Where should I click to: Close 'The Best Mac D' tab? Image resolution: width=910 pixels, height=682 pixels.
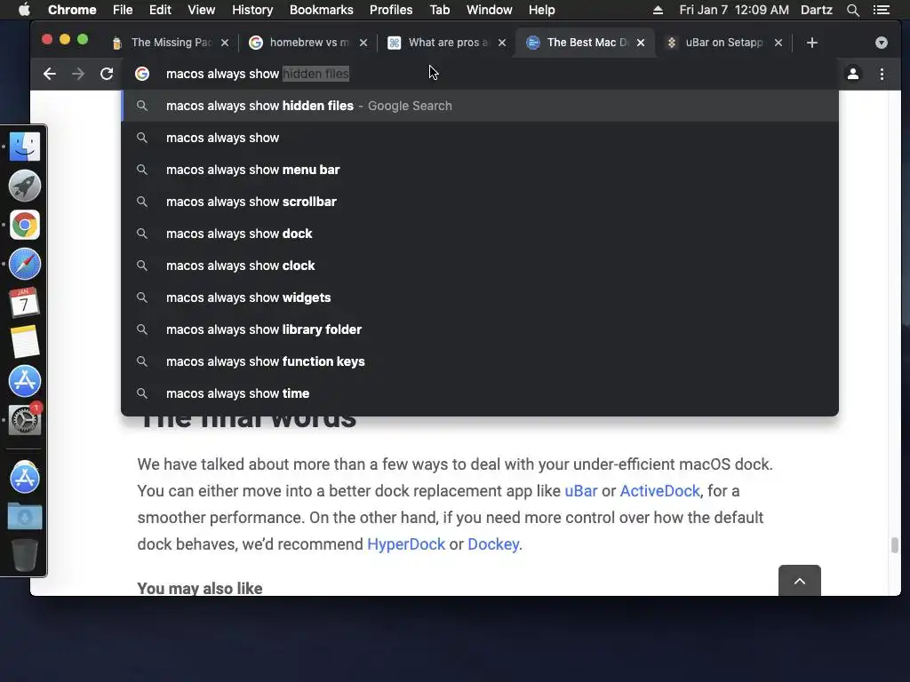(641, 43)
